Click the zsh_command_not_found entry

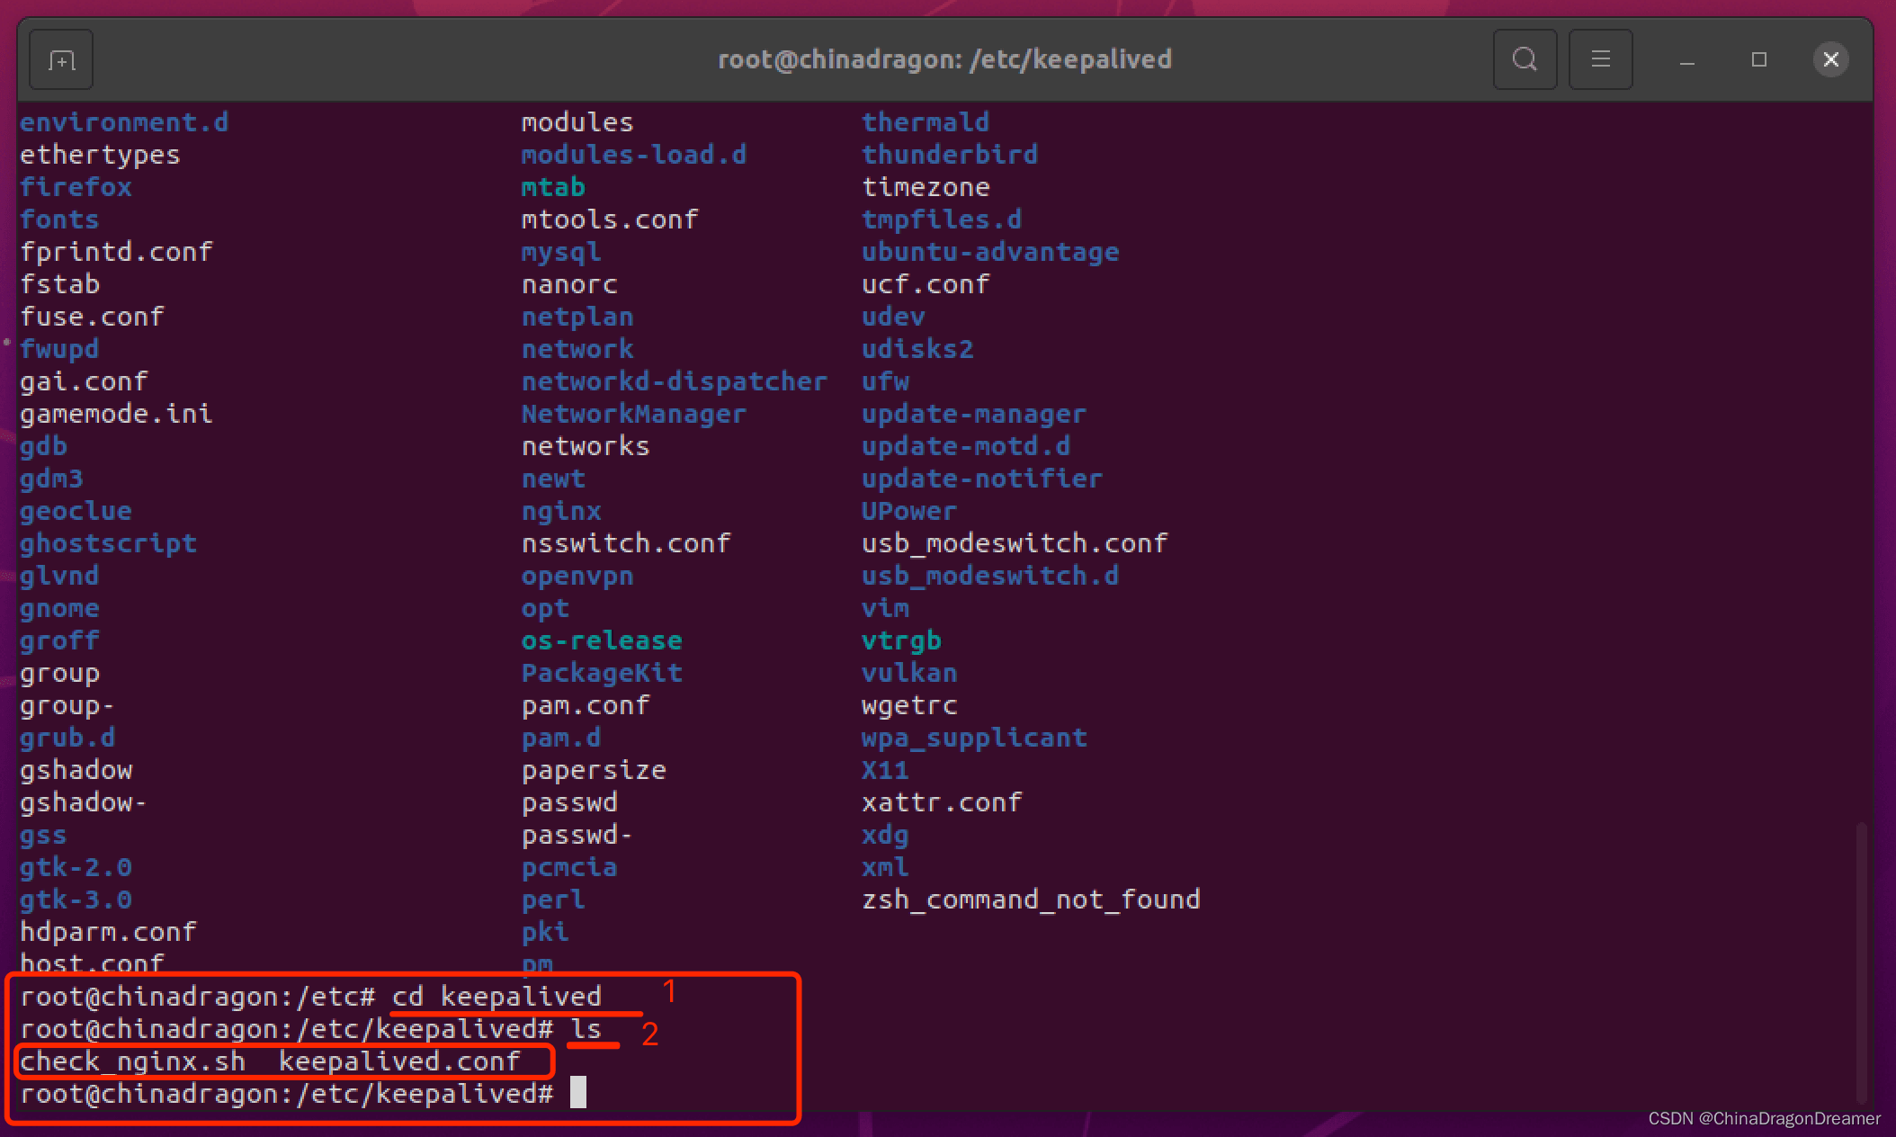tap(1031, 900)
